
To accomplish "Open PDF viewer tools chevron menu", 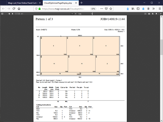I will click(x=160, y=14).
